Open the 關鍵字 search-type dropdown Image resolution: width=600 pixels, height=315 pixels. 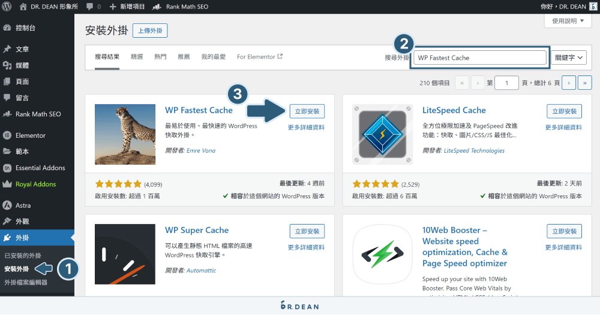569,57
